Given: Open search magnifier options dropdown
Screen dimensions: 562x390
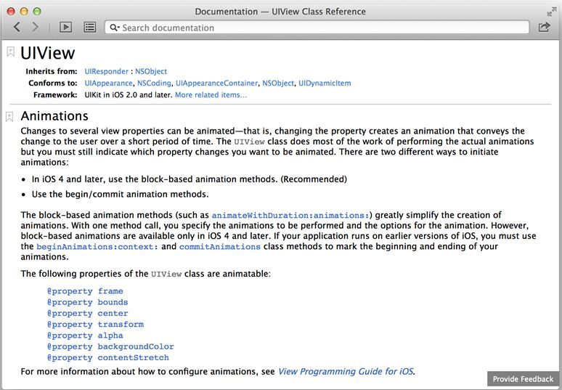Looking at the screenshot, I should click(x=115, y=28).
